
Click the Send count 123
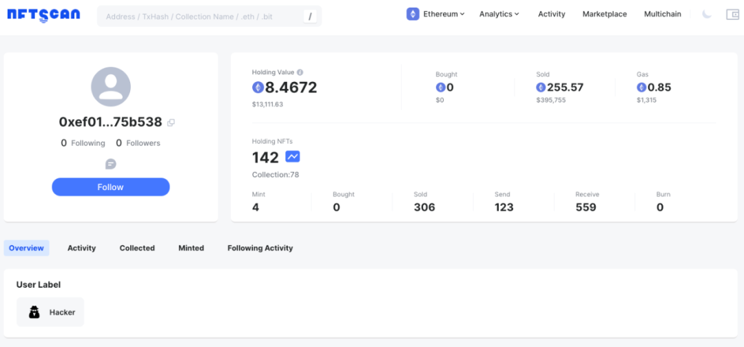click(x=504, y=207)
